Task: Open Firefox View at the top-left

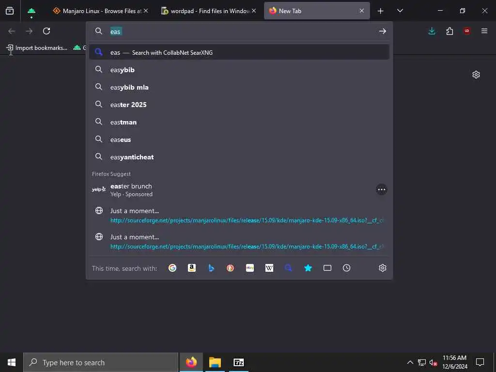Action: 10,11
